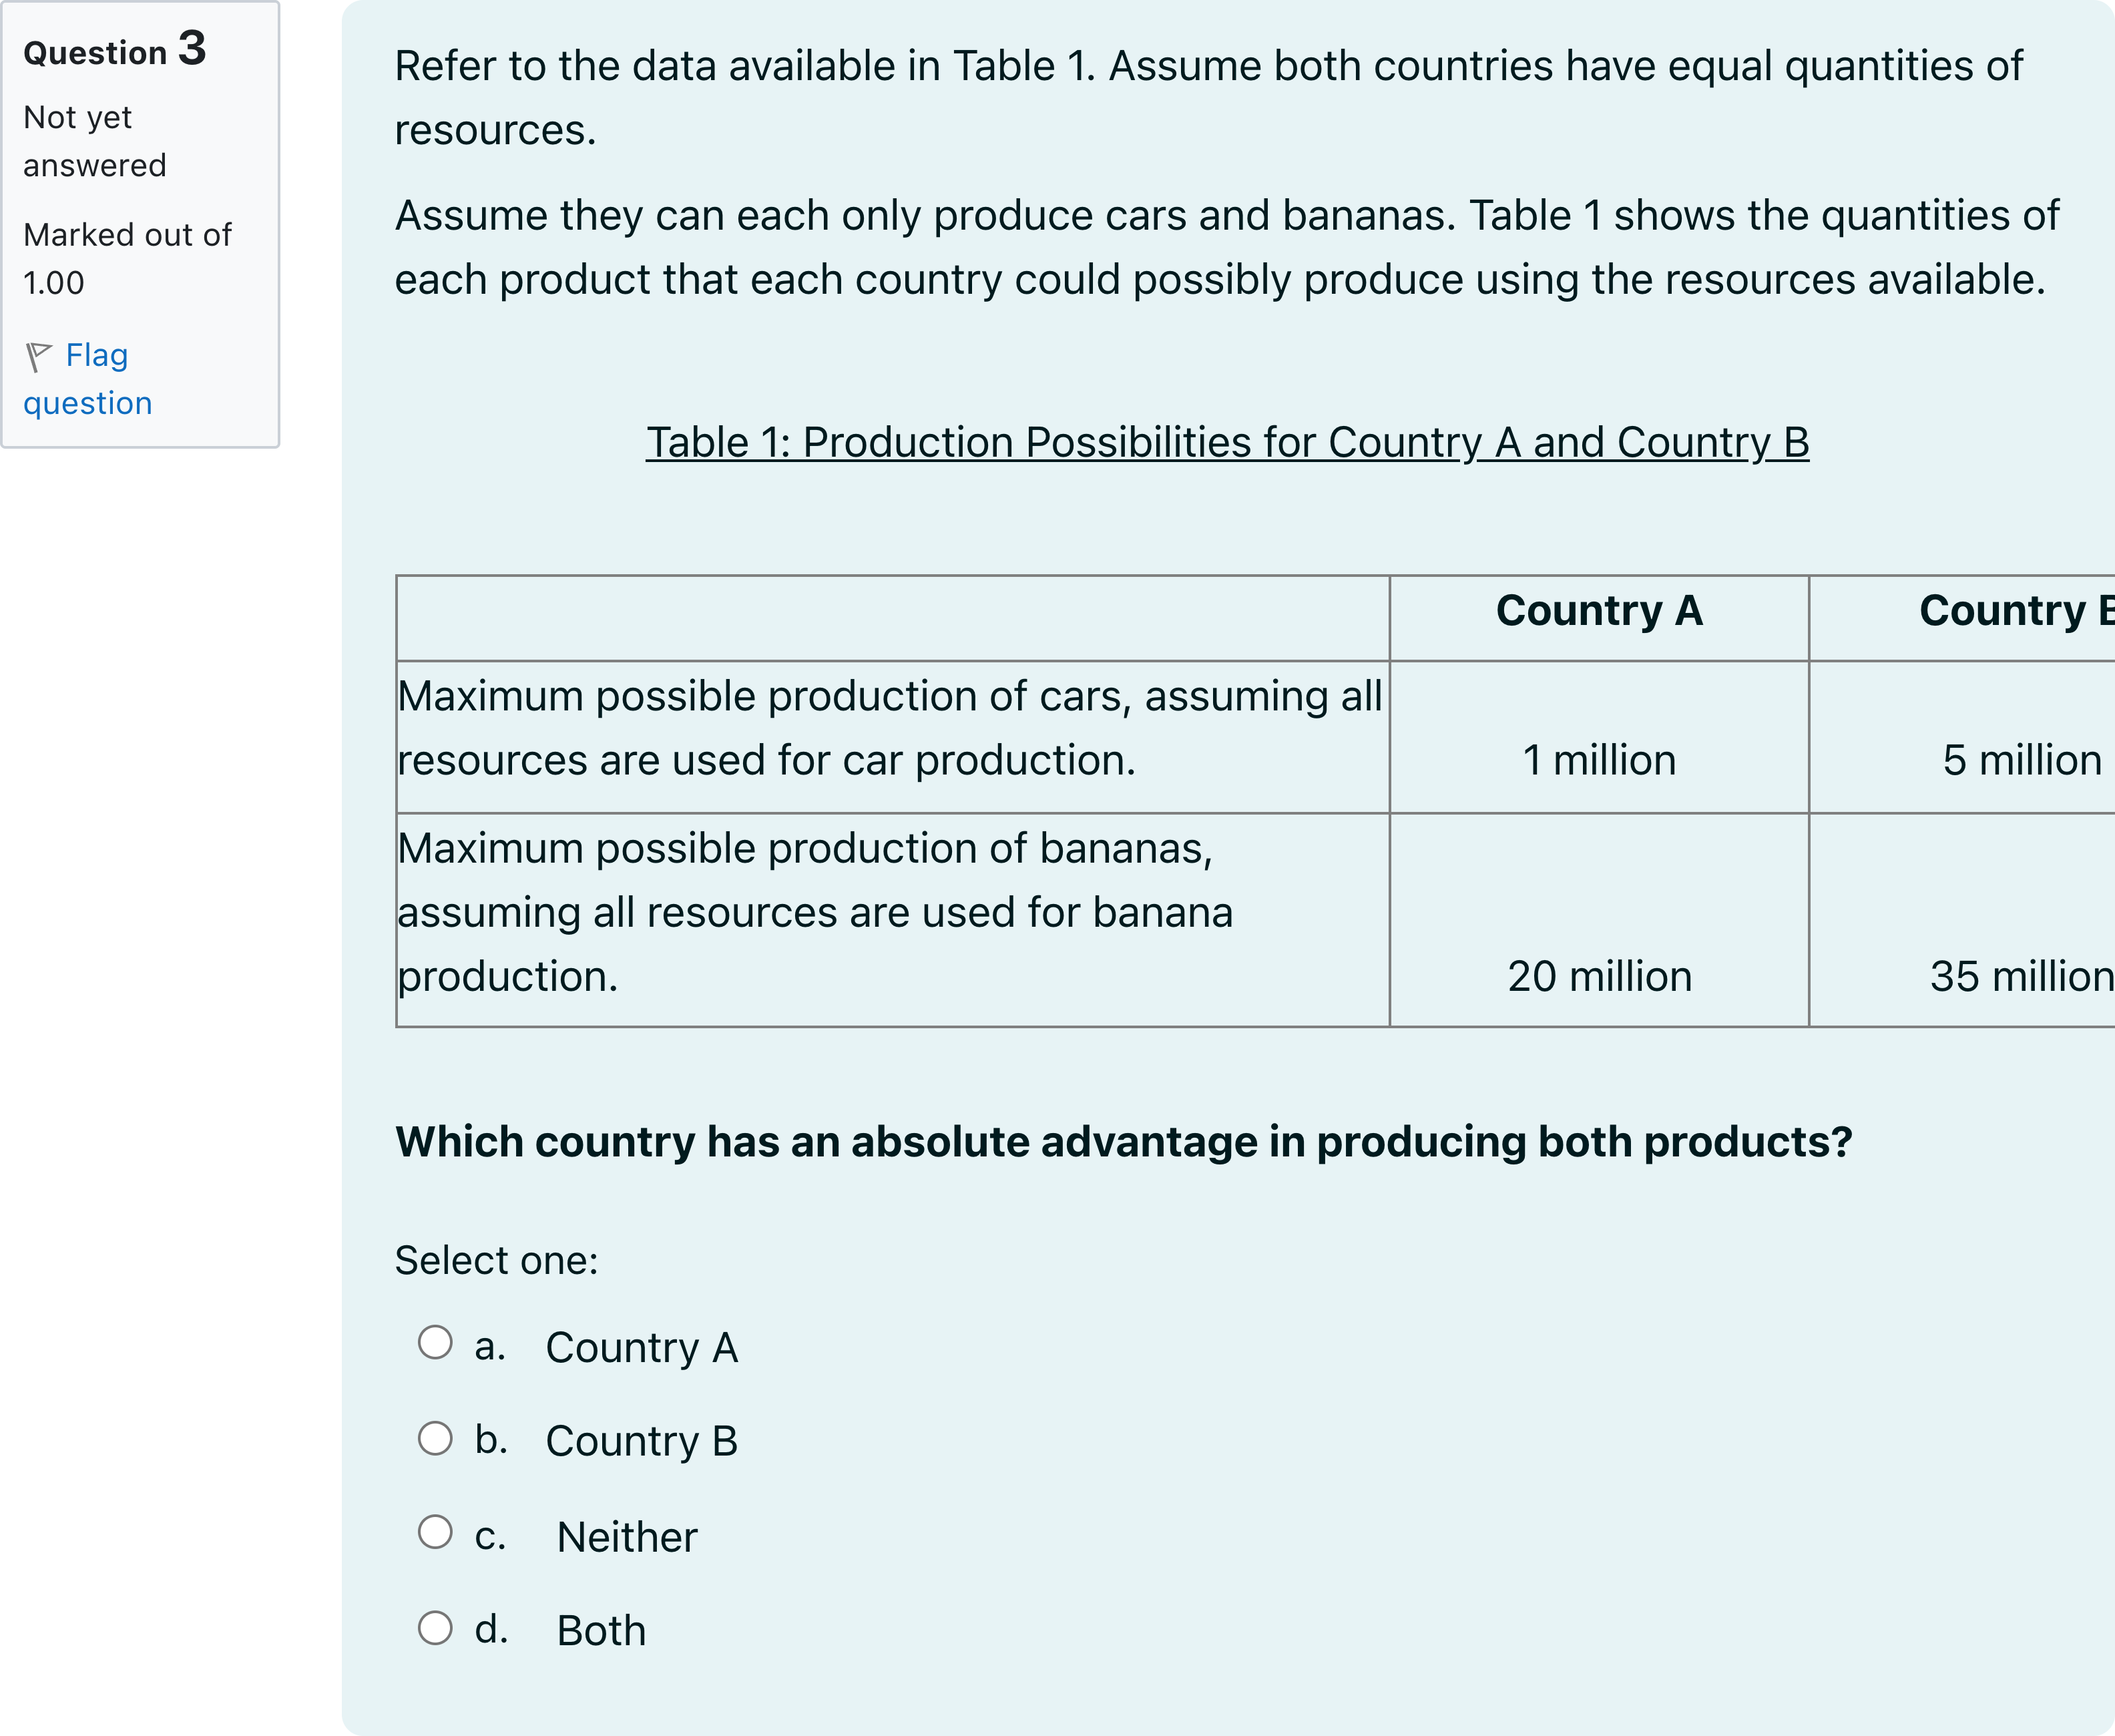Image resolution: width=2115 pixels, height=1736 pixels.
Task: Select radio button for option a
Action: (x=435, y=1343)
